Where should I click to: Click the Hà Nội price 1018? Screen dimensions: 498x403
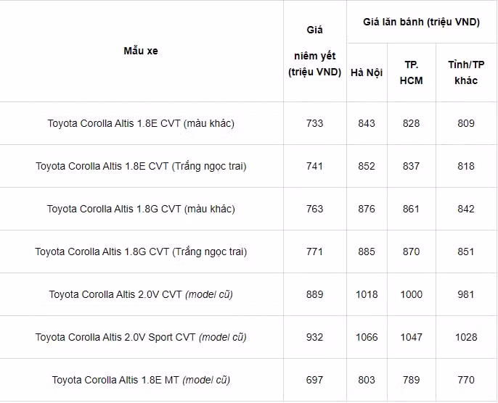(367, 294)
